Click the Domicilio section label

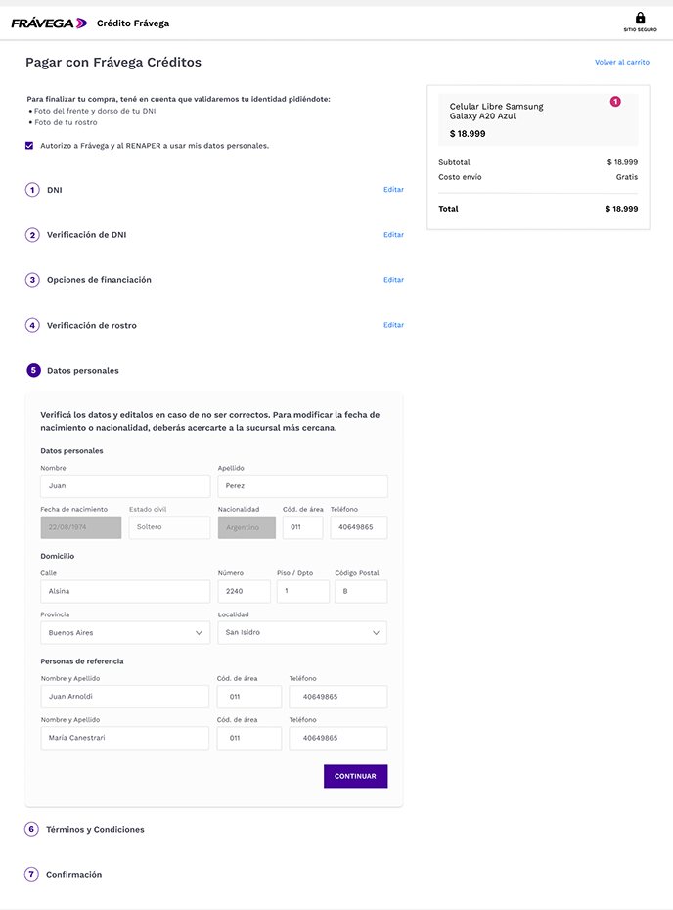coord(58,556)
